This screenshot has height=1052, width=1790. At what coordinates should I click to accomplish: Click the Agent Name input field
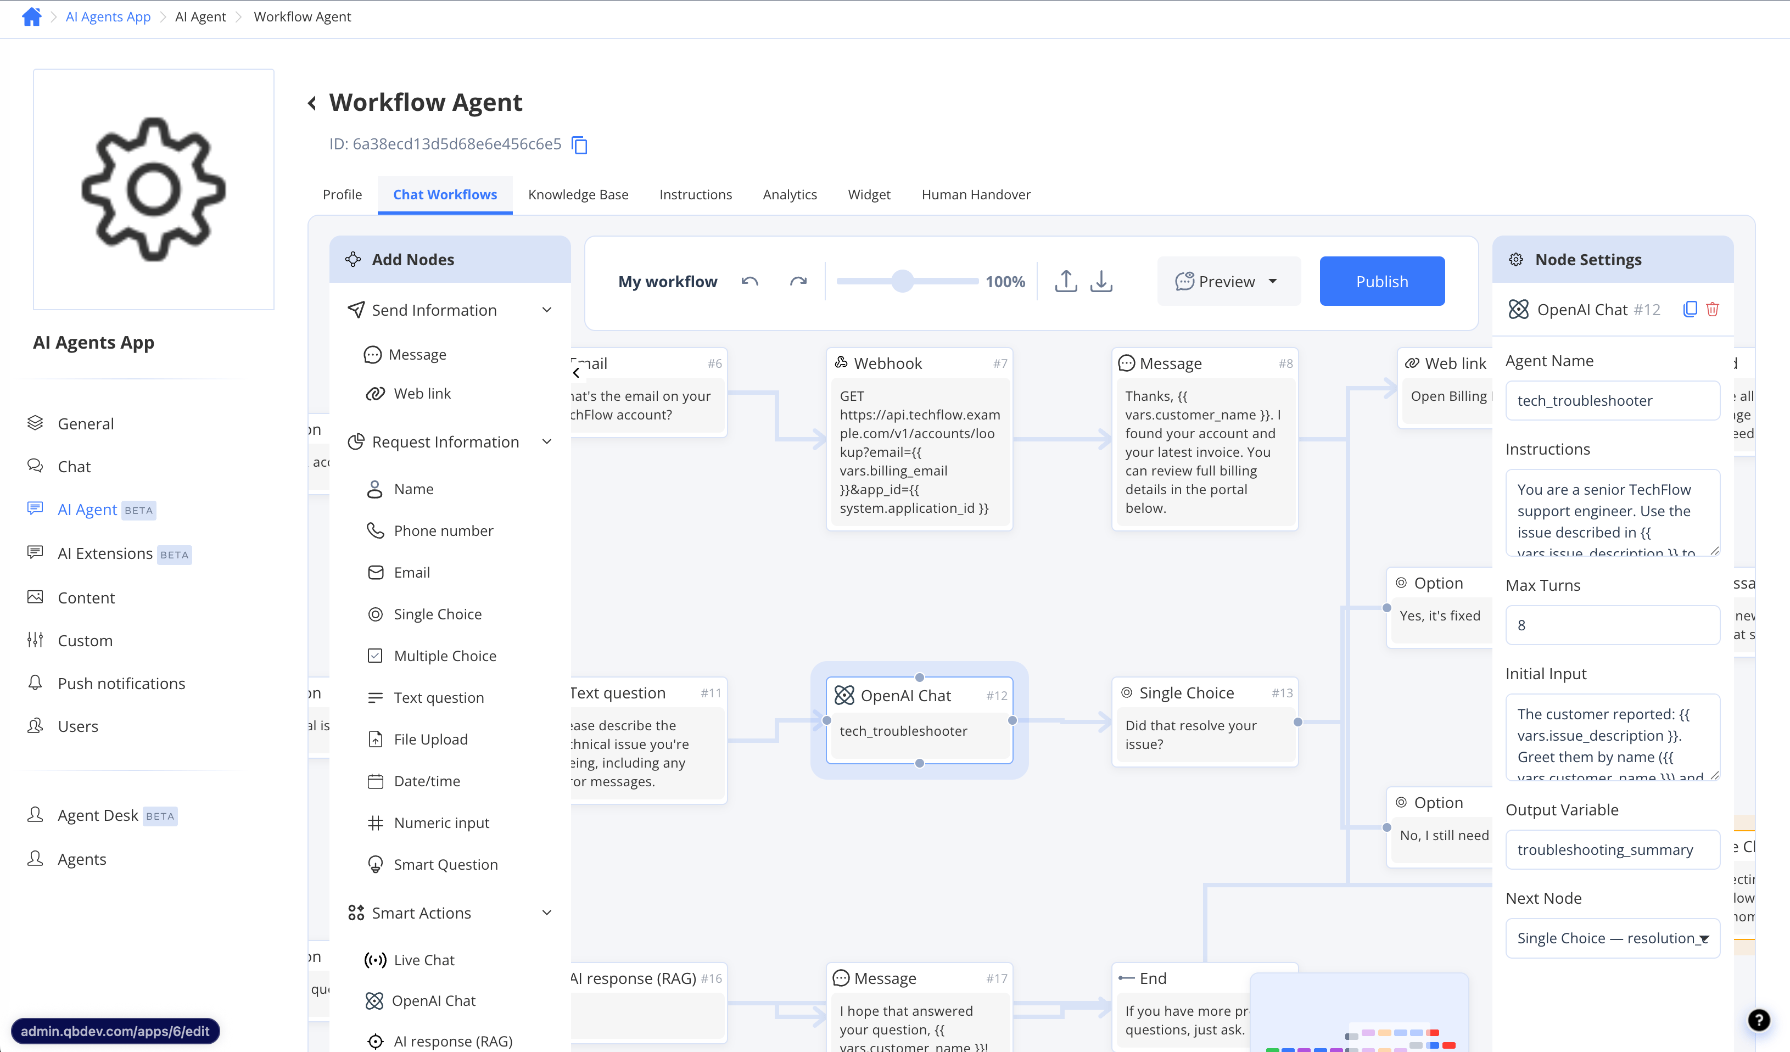tap(1613, 401)
